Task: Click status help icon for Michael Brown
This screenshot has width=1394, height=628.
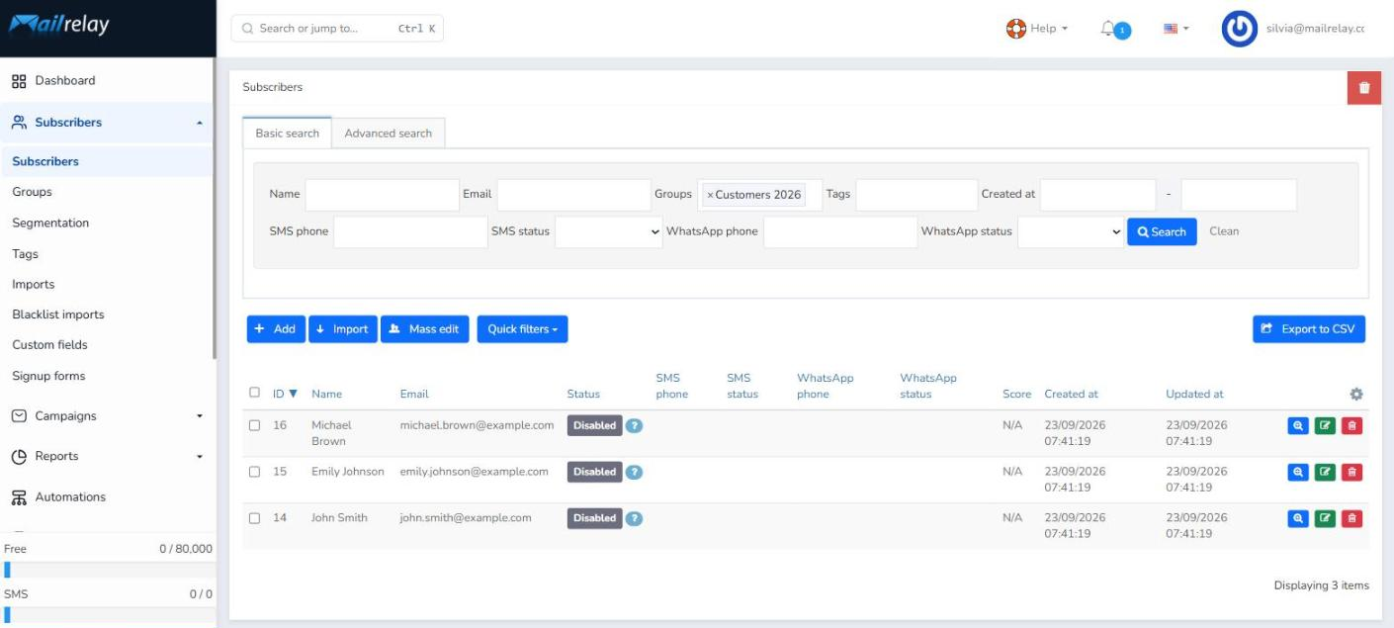Action: (635, 425)
